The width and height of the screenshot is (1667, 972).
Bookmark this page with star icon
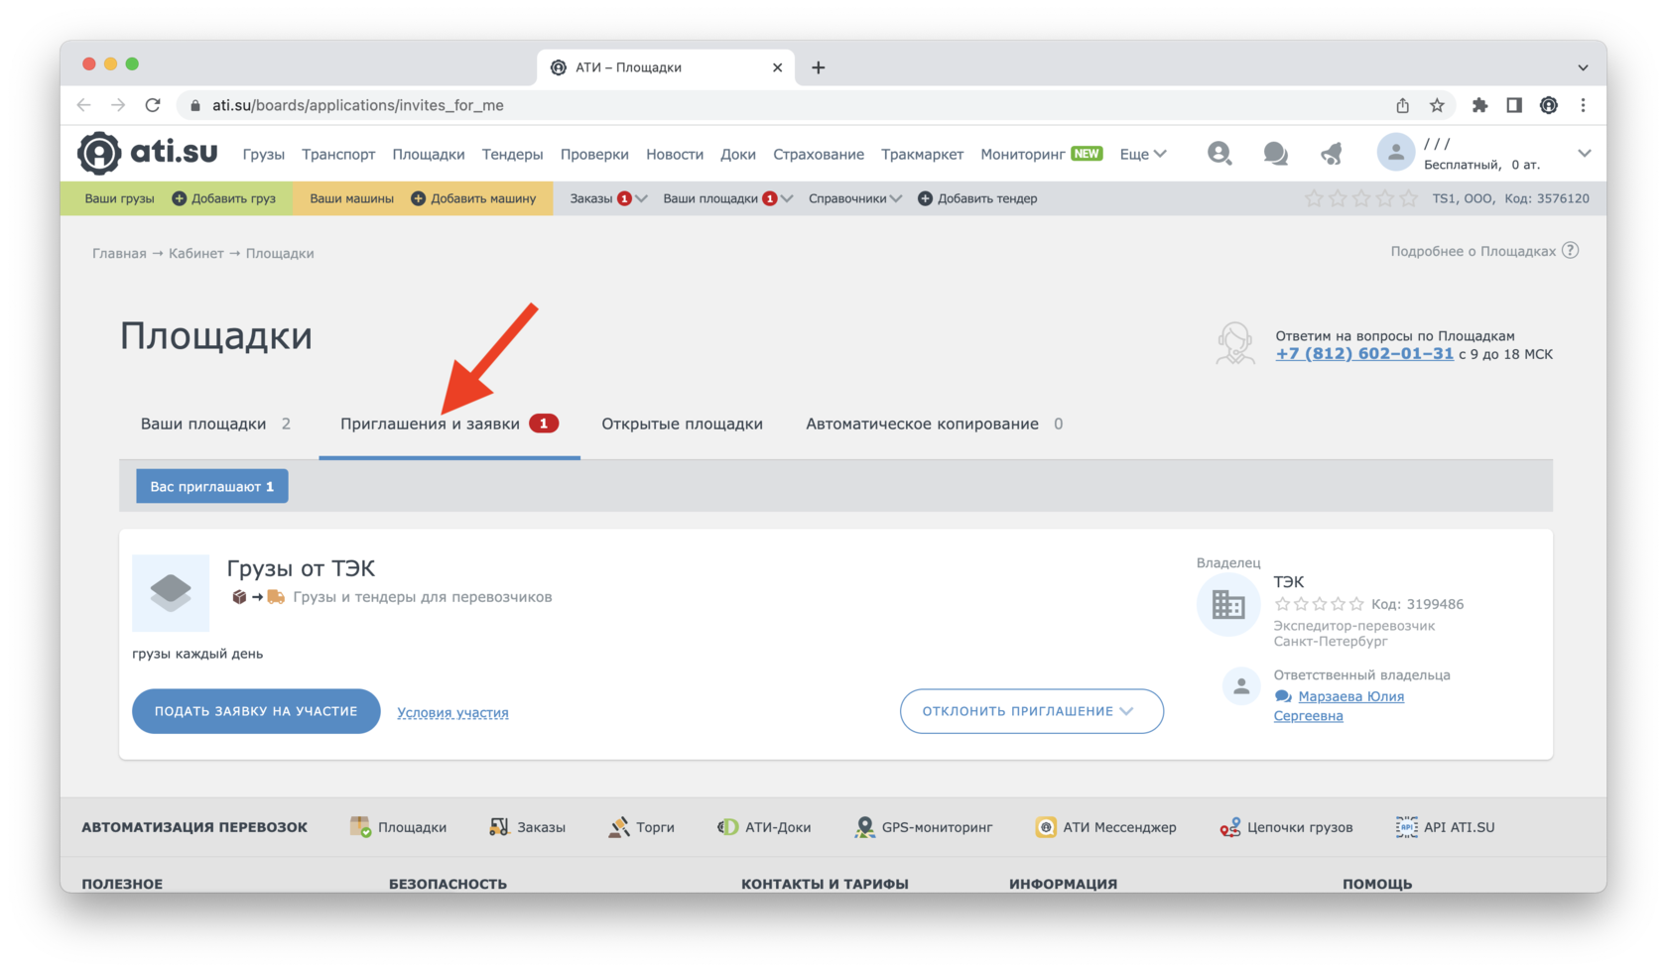click(x=1437, y=105)
